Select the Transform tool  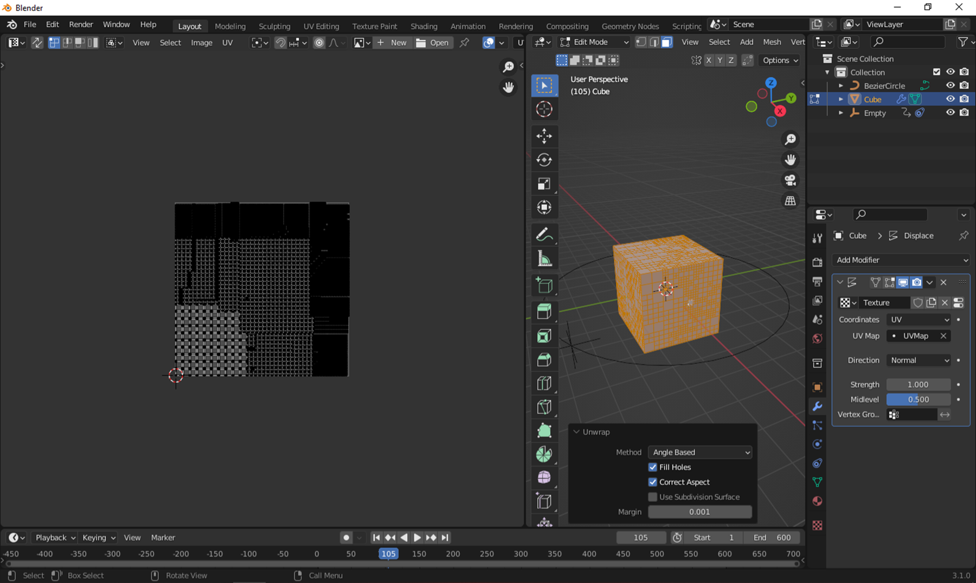tap(544, 208)
